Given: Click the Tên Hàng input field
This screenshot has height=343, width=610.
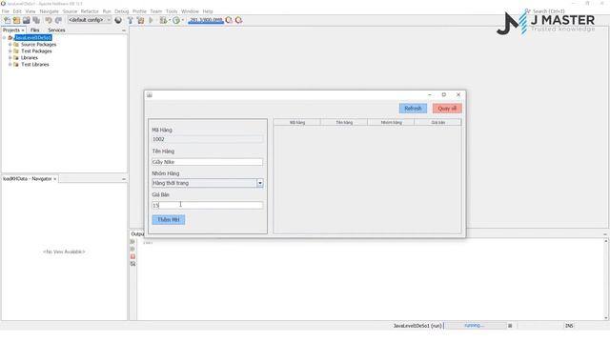Looking at the screenshot, I should tap(208, 162).
